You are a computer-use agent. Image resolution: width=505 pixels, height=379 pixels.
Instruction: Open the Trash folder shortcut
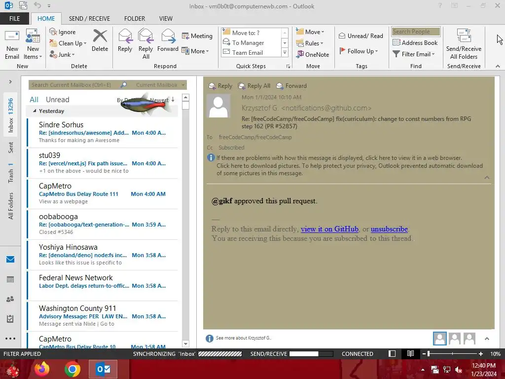point(11,173)
